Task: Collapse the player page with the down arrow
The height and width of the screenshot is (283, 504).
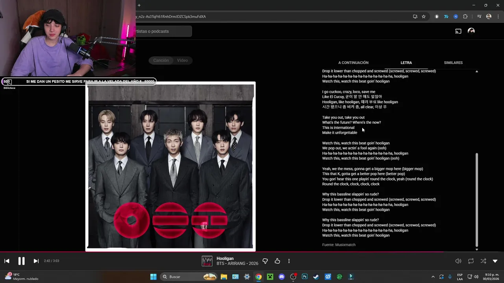Action: pos(495,261)
